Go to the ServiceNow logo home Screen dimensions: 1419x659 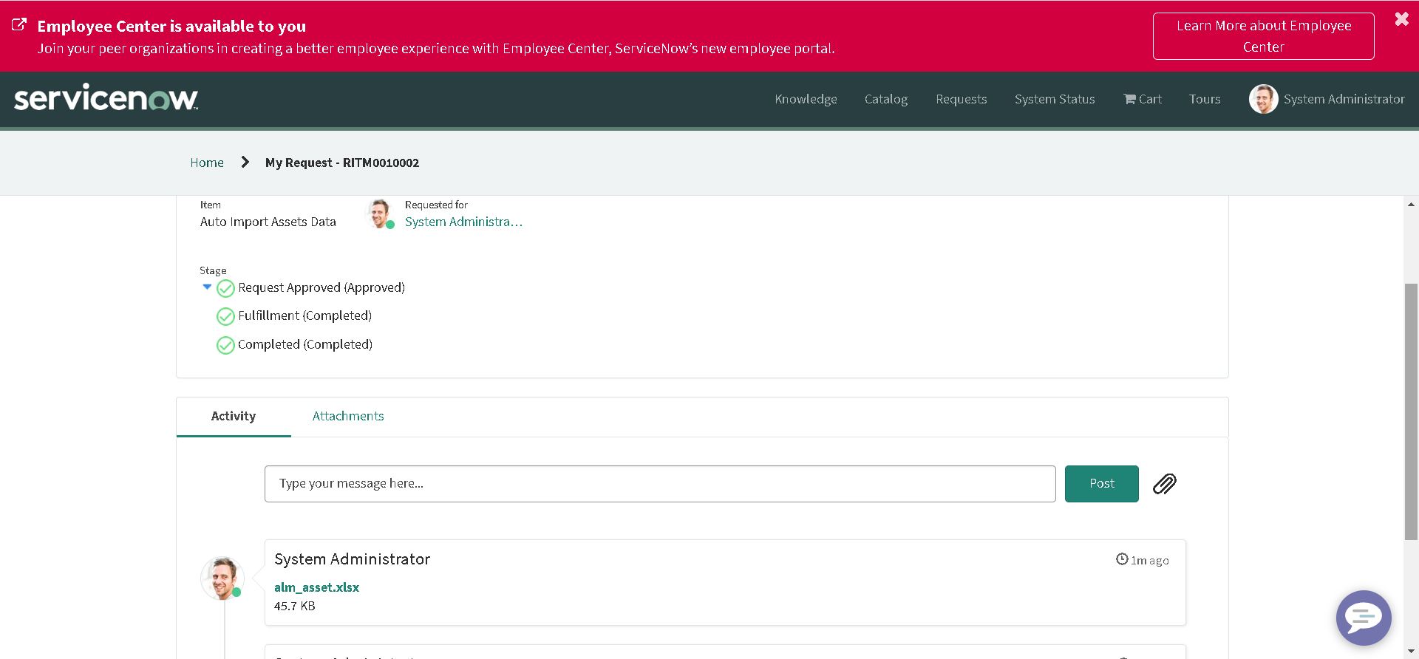[106, 98]
